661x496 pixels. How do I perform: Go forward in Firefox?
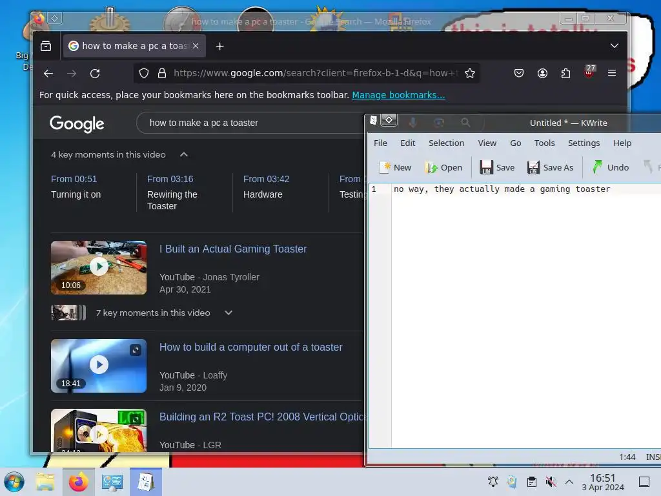(x=72, y=74)
